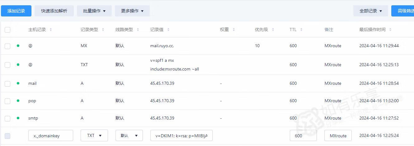This screenshot has width=414, height=146.
Task: Sort by 主机记录 column sort icon
Action: click(x=51, y=30)
